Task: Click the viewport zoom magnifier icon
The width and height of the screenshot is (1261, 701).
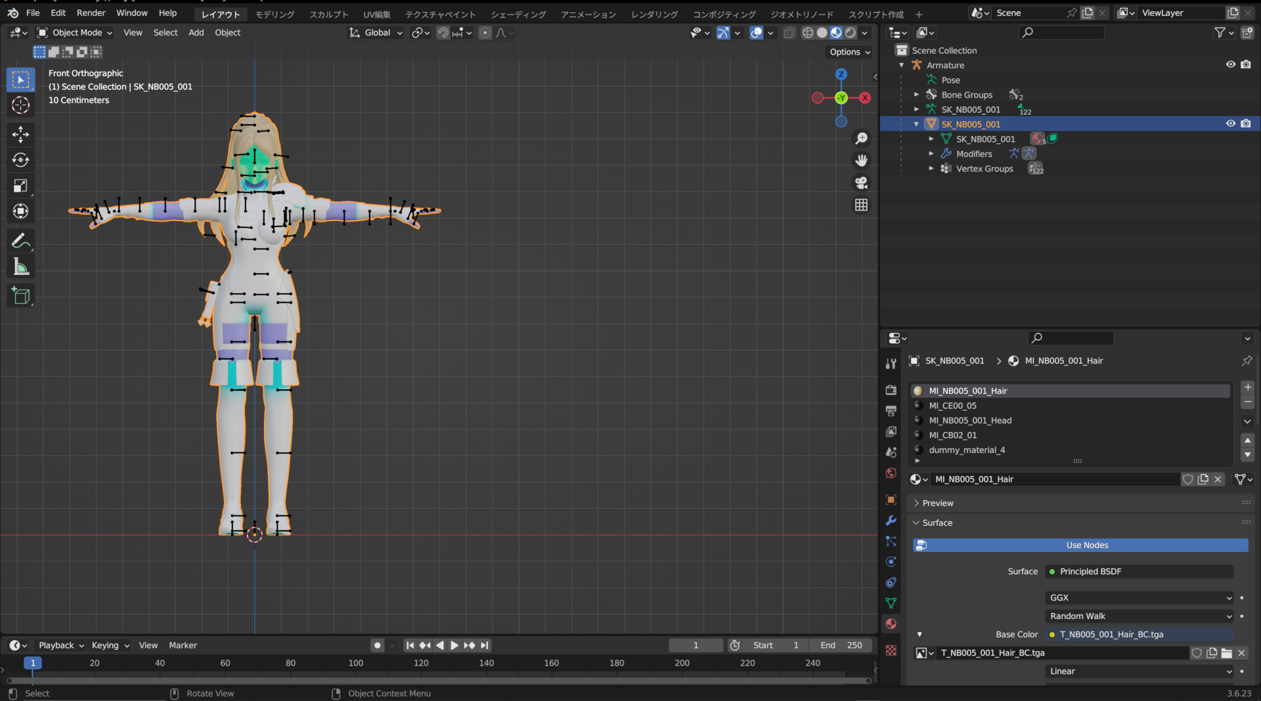Action: click(861, 138)
